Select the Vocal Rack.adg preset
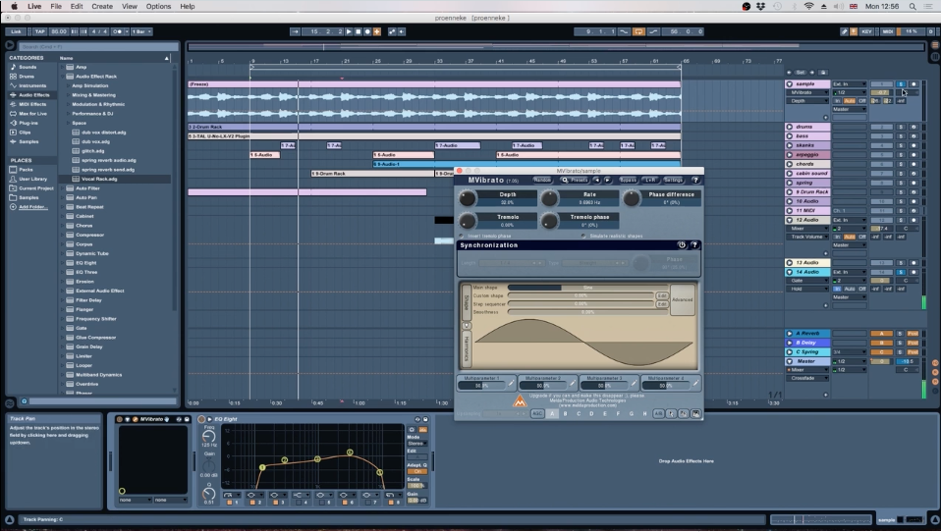Screen dimensions: 941x532 pyautogui.click(x=99, y=179)
